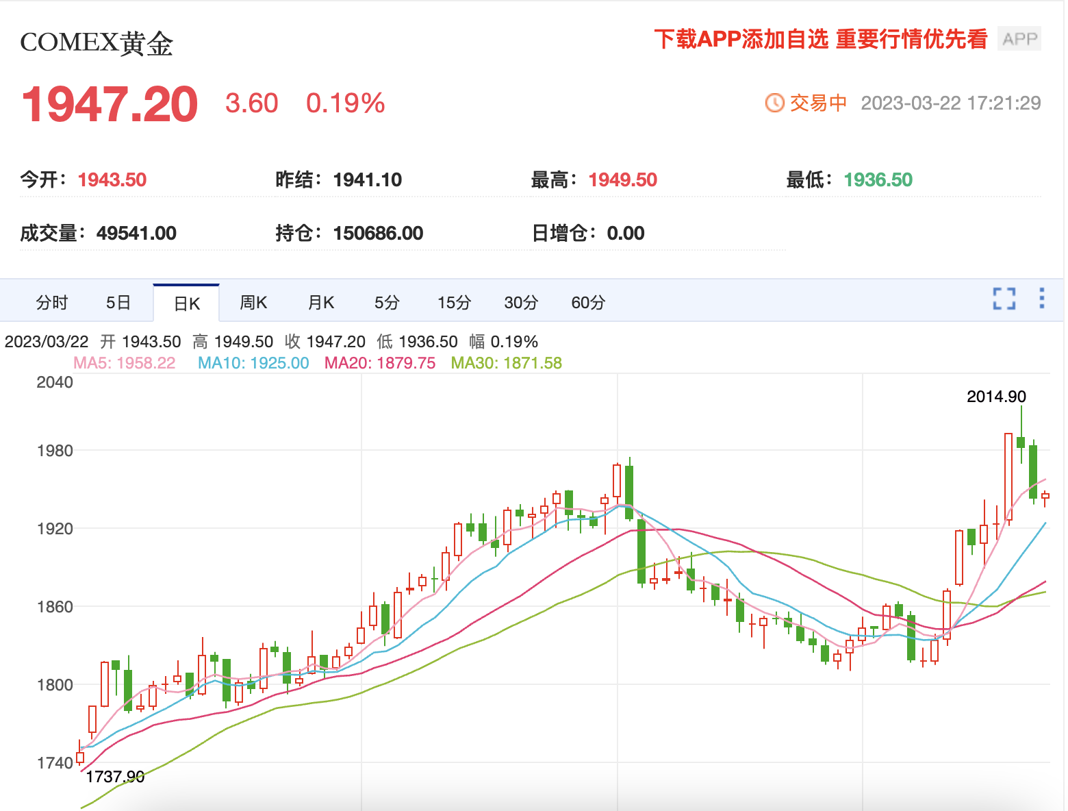Click the COMEX黄金 title
The width and height of the screenshot is (1068, 811).
96,42
